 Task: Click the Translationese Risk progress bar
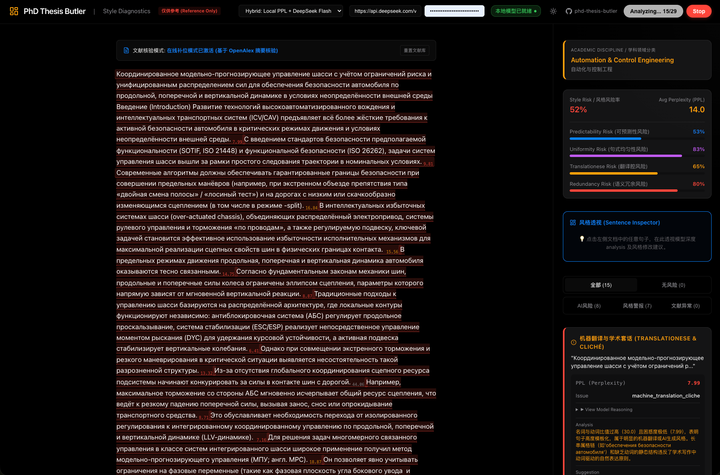click(637, 173)
